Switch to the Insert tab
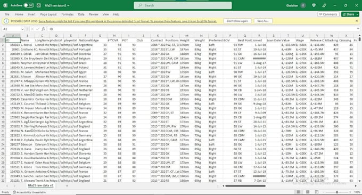Viewport: 362px width, 195px height. pyautogui.click(x=31, y=14)
